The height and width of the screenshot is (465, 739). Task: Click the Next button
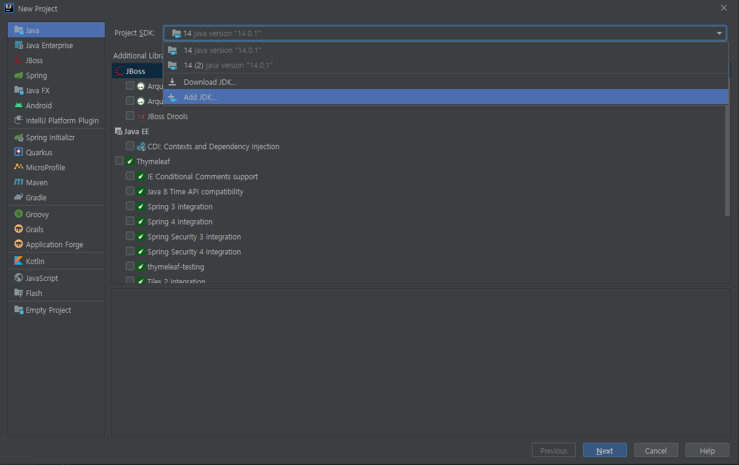(x=605, y=451)
